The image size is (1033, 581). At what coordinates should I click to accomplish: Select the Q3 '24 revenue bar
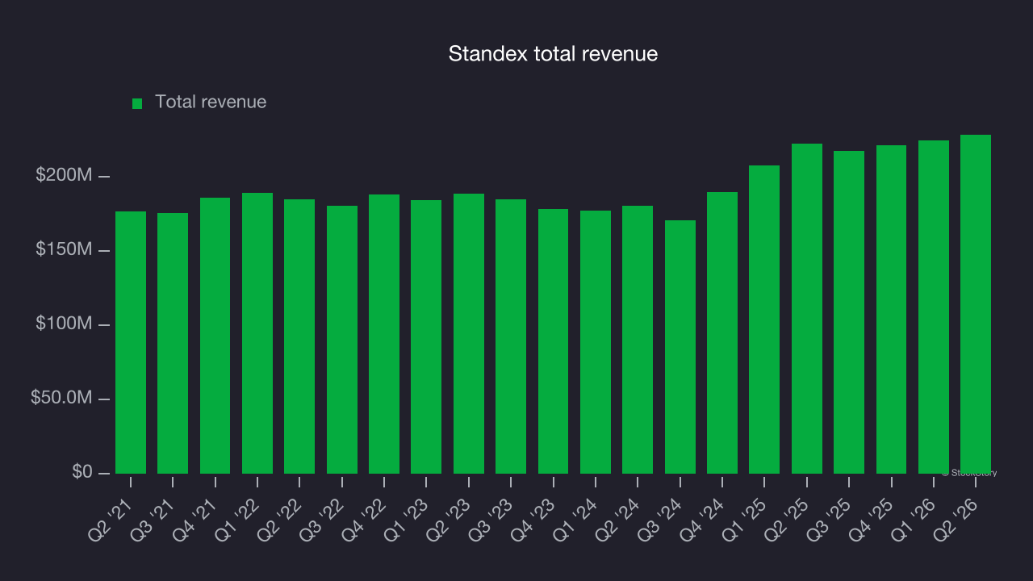point(680,347)
